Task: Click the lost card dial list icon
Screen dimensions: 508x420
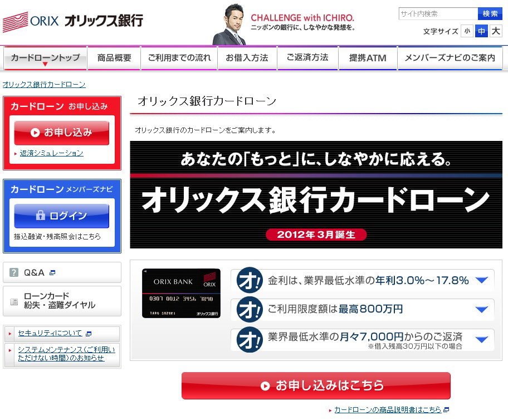Action: (x=14, y=302)
